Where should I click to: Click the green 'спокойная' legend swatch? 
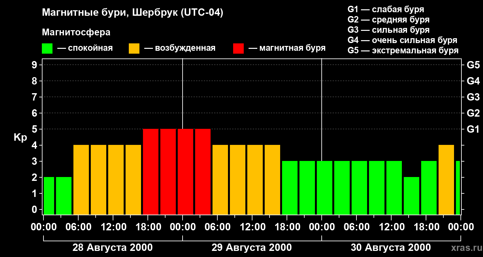tap(47, 48)
